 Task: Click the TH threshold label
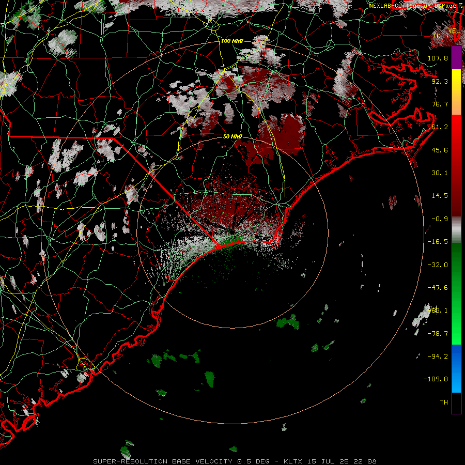(x=444, y=402)
